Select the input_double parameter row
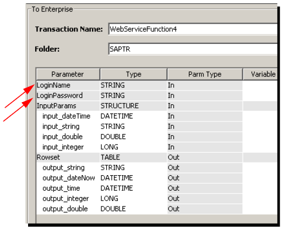Viewport: 295px width, 234px height. coord(157,137)
